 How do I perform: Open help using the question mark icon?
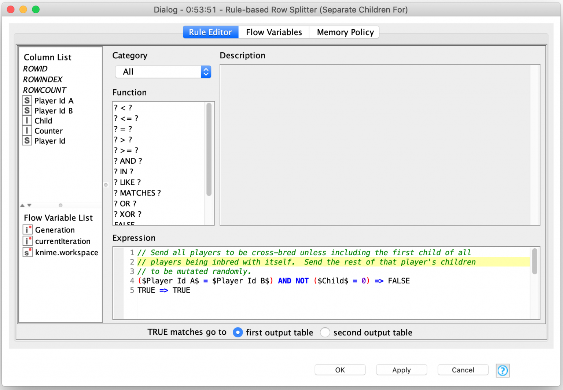pos(503,370)
